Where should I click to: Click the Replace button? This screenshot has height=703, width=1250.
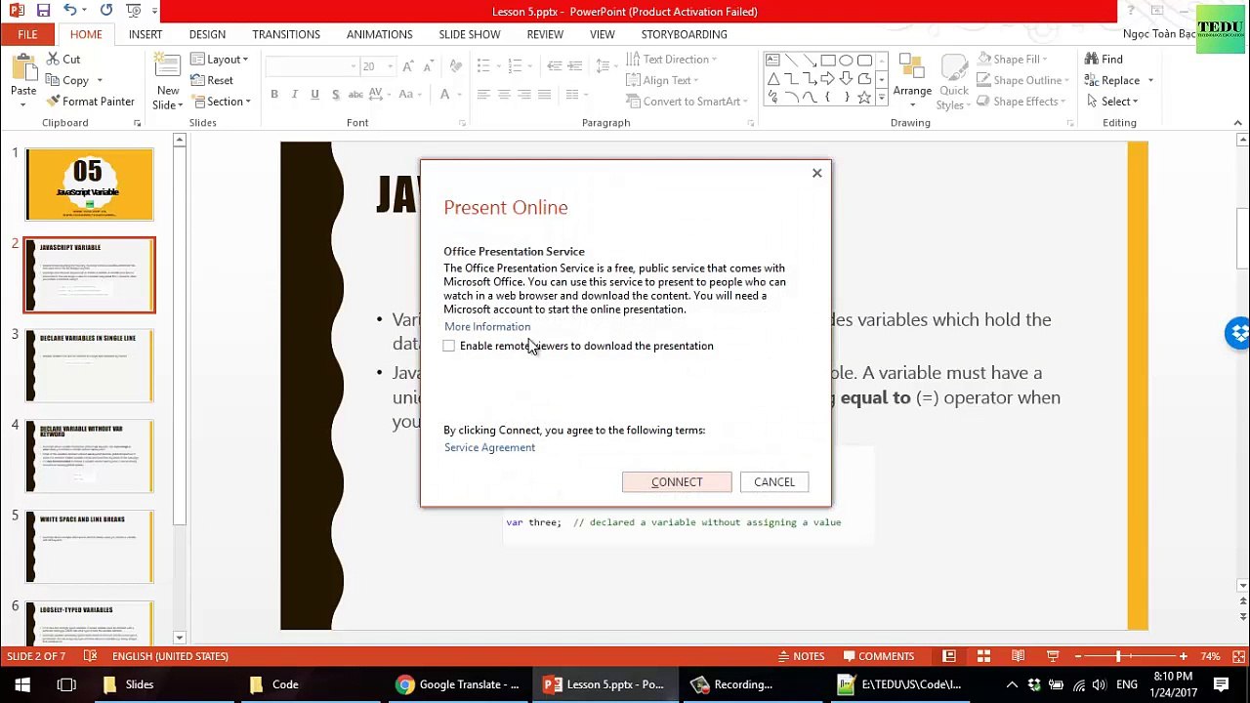tap(1112, 81)
